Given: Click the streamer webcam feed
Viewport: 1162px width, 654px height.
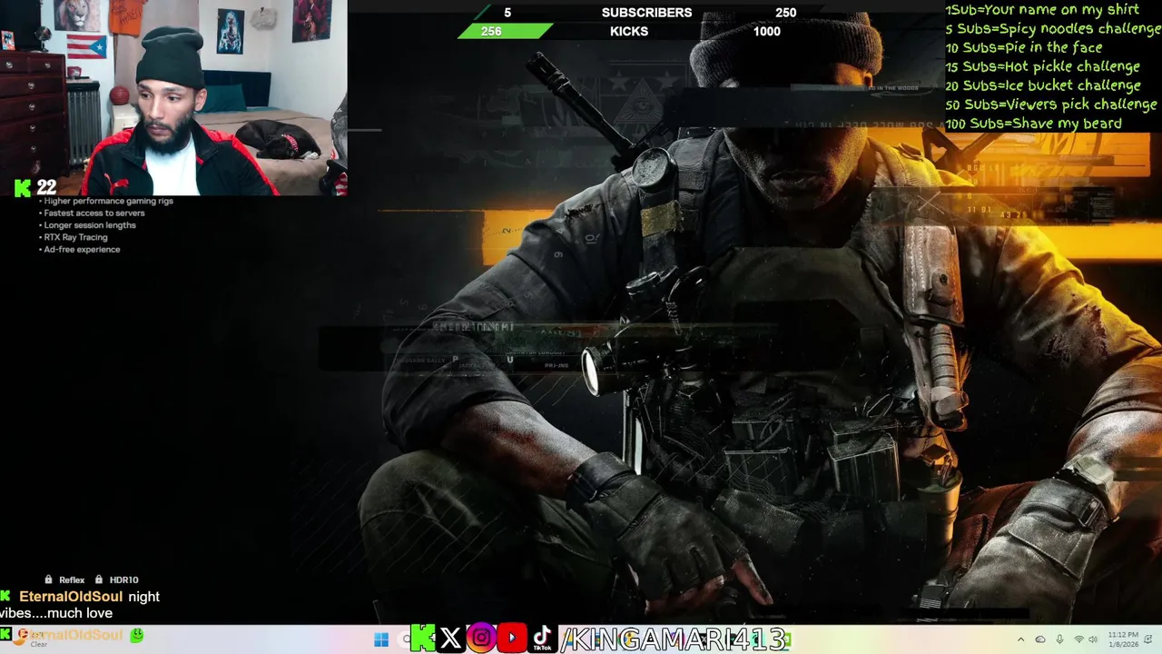Looking at the screenshot, I should point(173,97).
